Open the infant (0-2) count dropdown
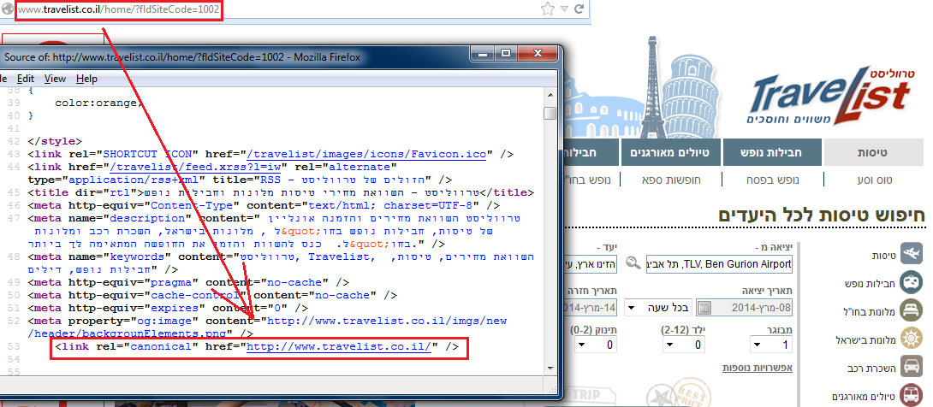 (595, 345)
